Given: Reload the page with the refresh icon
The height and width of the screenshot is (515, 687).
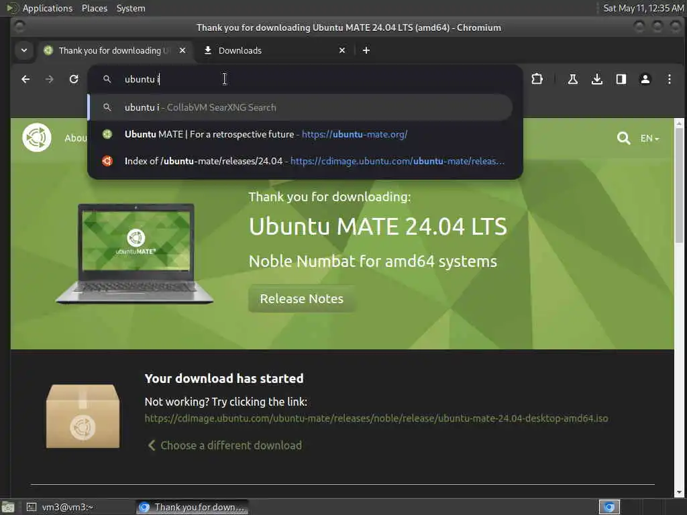Looking at the screenshot, I should 74,79.
